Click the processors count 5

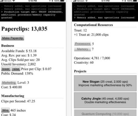[x=93, y=44]
